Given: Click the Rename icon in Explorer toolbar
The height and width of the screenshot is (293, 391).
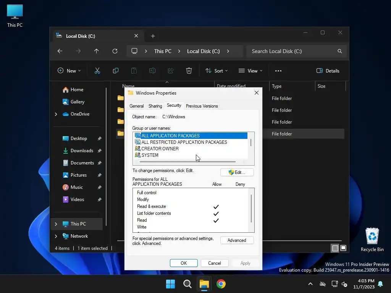Looking at the screenshot, I should [152, 71].
